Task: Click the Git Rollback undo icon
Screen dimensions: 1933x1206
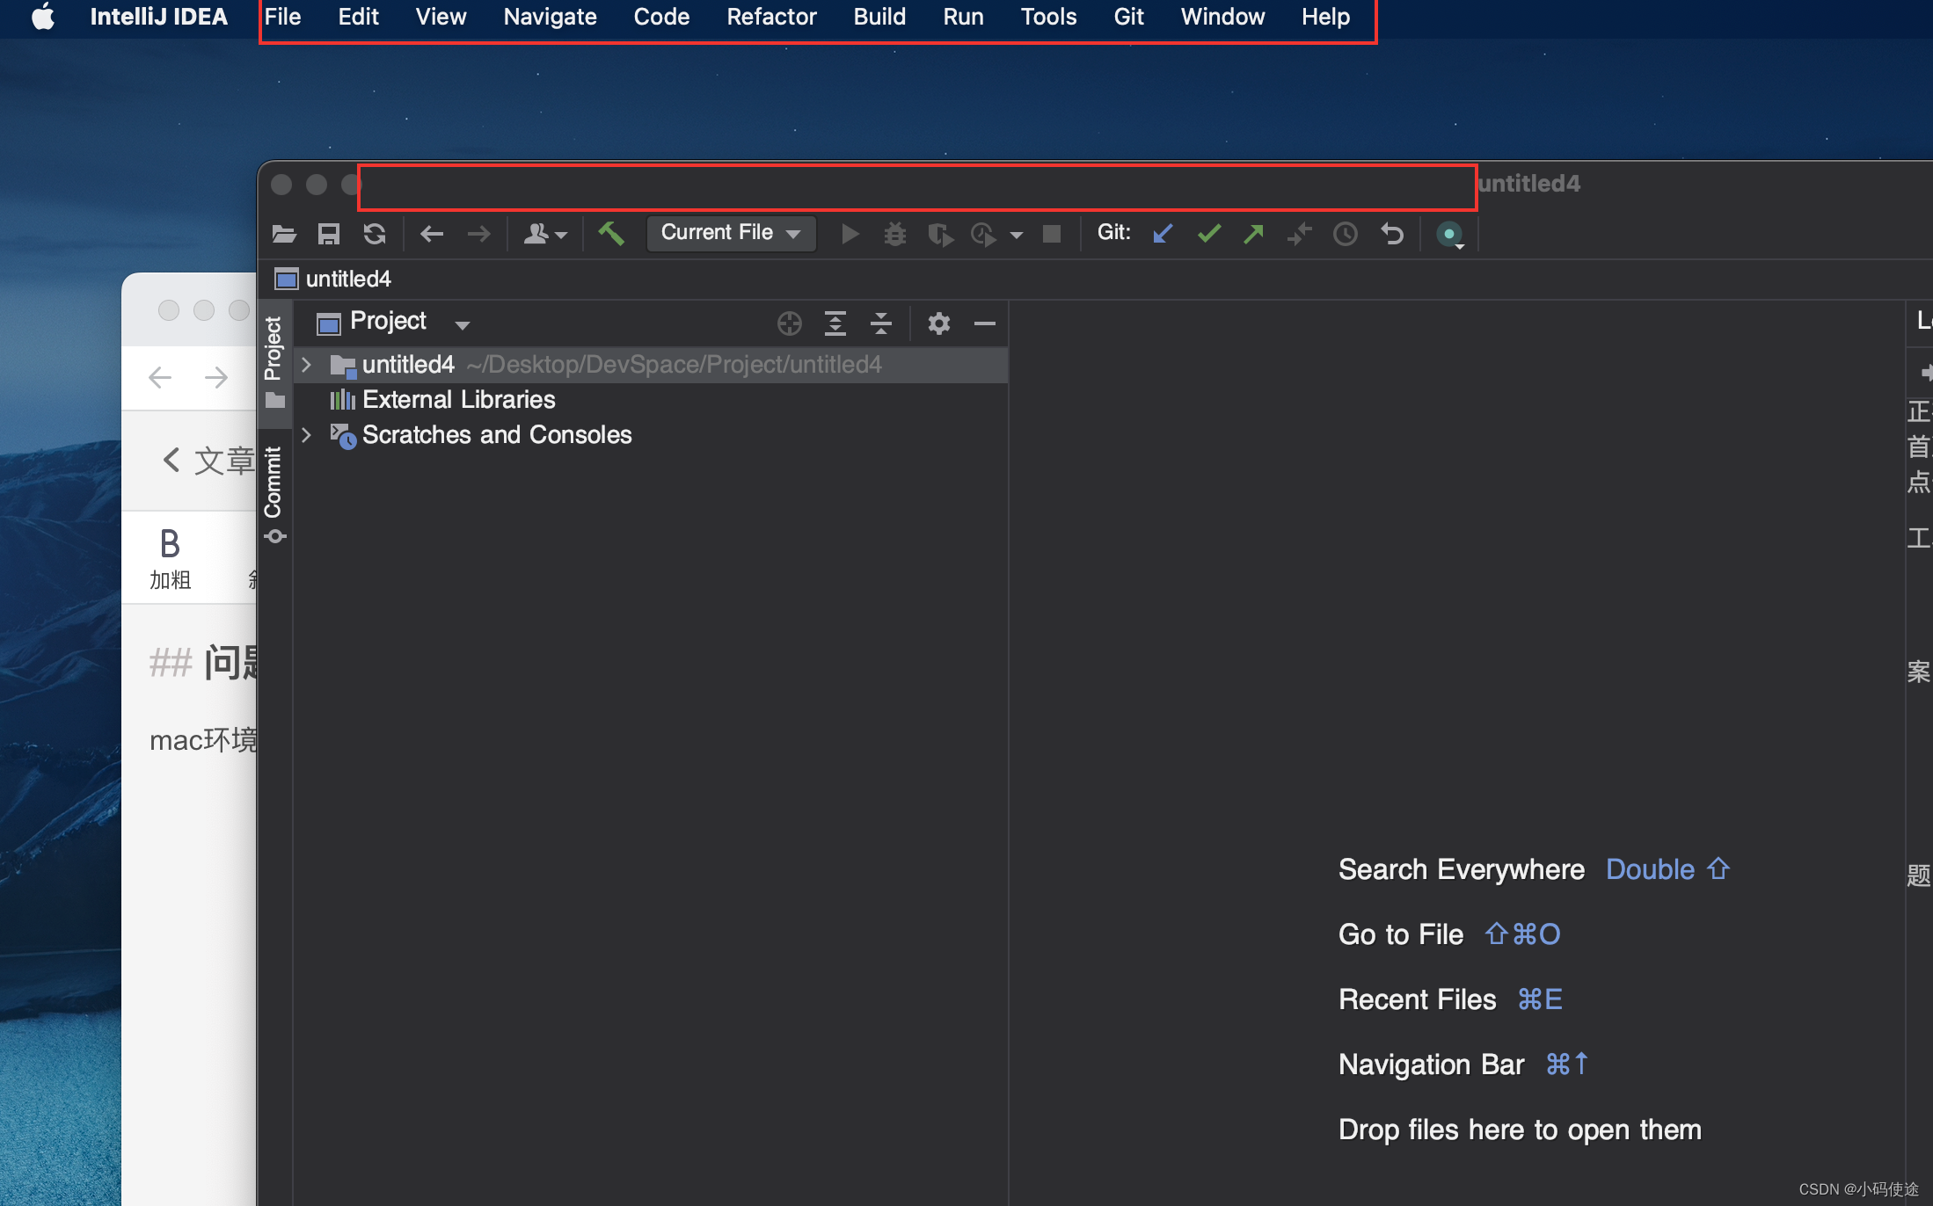Action: pos(1391,234)
